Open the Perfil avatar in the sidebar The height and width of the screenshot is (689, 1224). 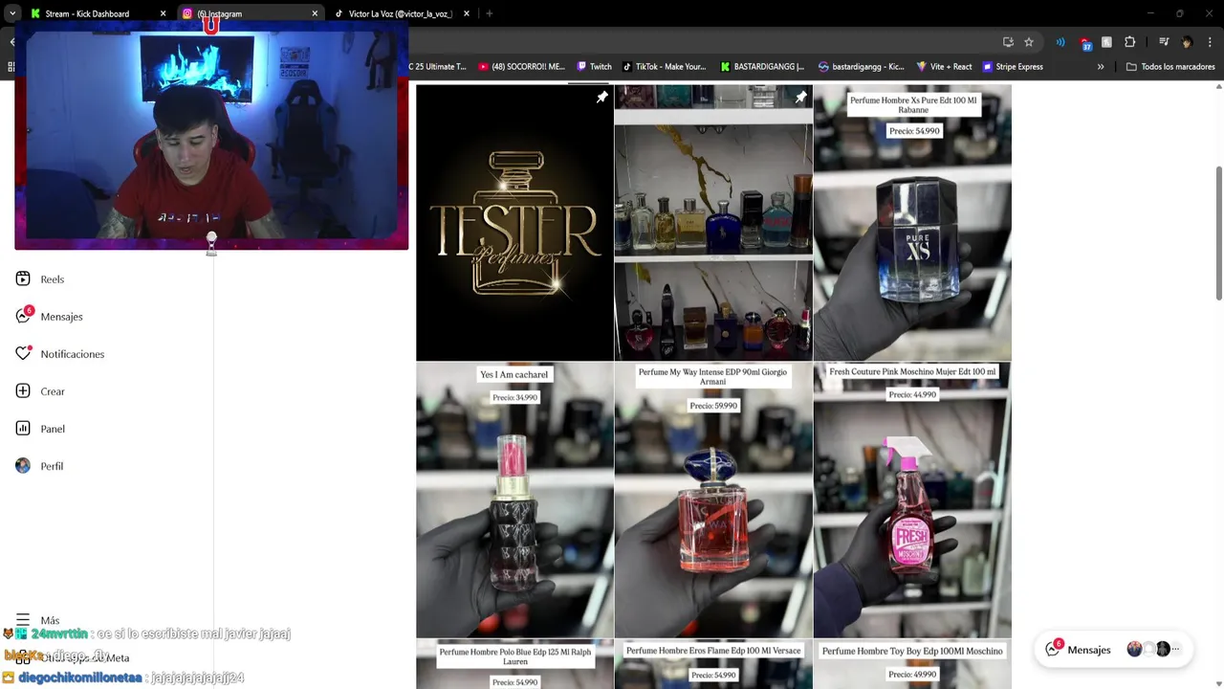click(23, 466)
